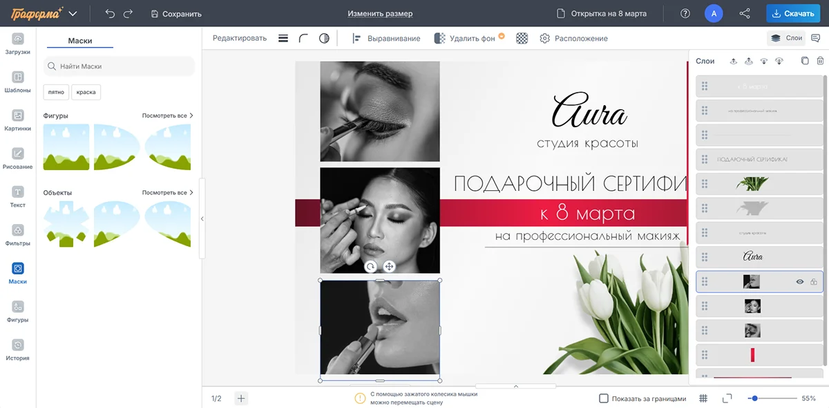Open the Фильтры sidebar panel
This screenshot has width=829, height=408.
click(18, 234)
